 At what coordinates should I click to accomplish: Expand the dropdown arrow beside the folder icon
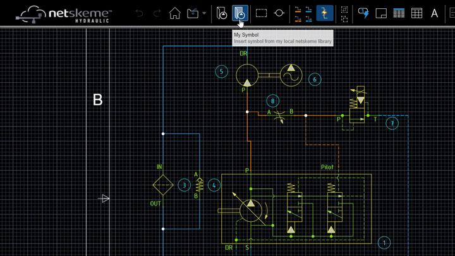point(204,13)
